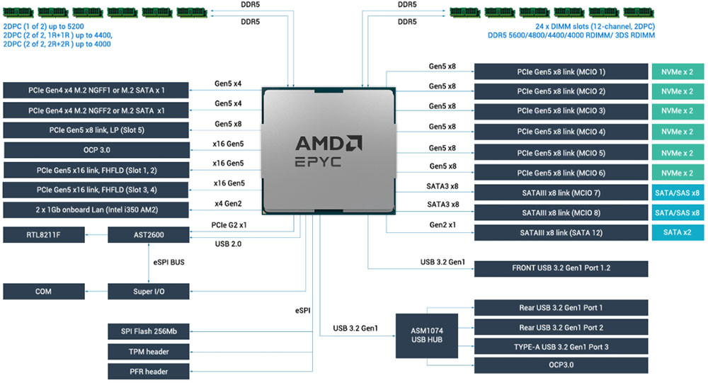Select the MCIO 3 link block
Viewport: 708px width, 383px height.
(x=561, y=111)
